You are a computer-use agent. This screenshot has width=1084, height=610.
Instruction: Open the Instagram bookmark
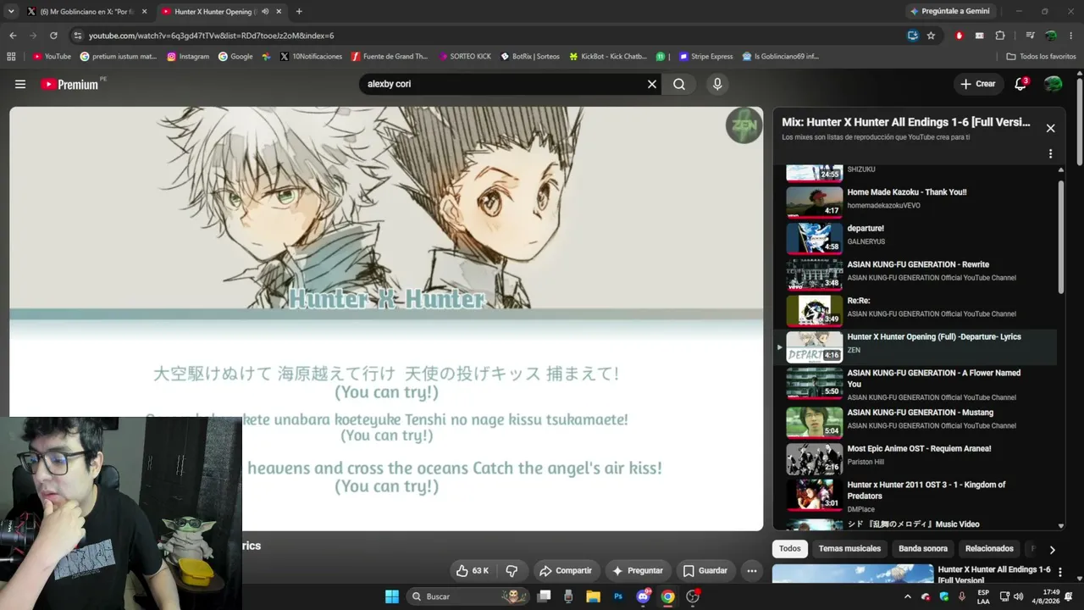[x=188, y=57]
